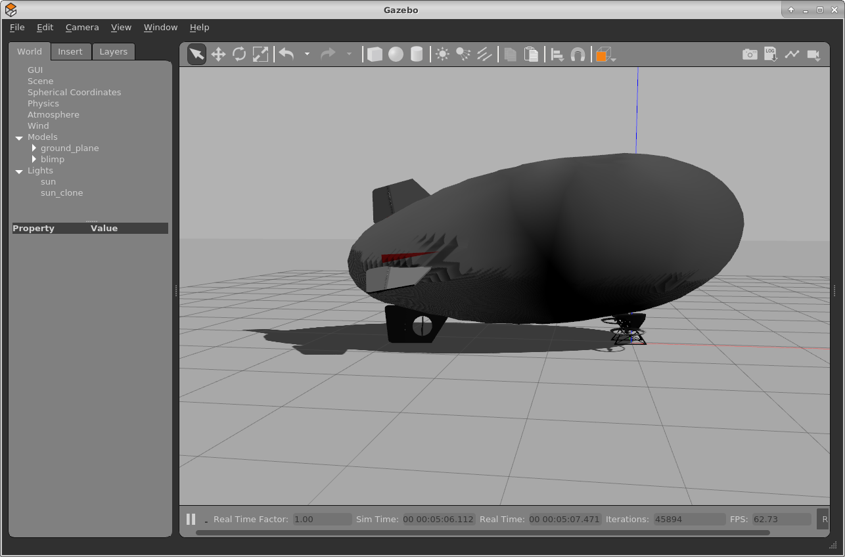
Task: Add a point light
Action: point(442,55)
